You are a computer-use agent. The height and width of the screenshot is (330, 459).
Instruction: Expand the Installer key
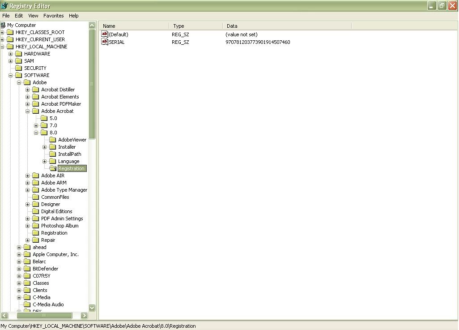click(44, 147)
